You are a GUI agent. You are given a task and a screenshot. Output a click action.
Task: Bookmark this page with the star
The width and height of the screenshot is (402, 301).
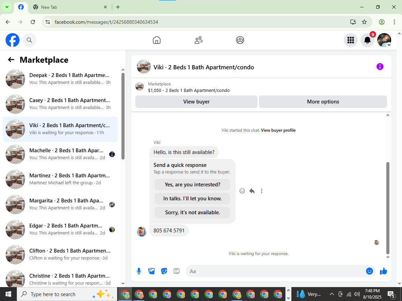[x=364, y=22]
